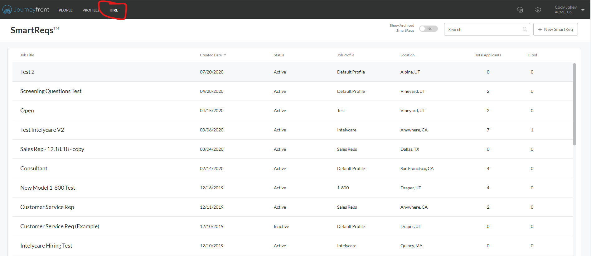This screenshot has width=591, height=256.
Task: Open the settings gear icon
Action: coord(538,10)
